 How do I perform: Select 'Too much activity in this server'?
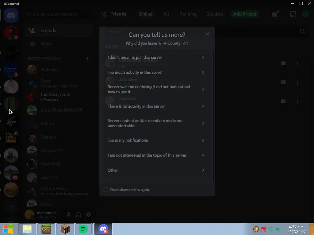point(156,72)
